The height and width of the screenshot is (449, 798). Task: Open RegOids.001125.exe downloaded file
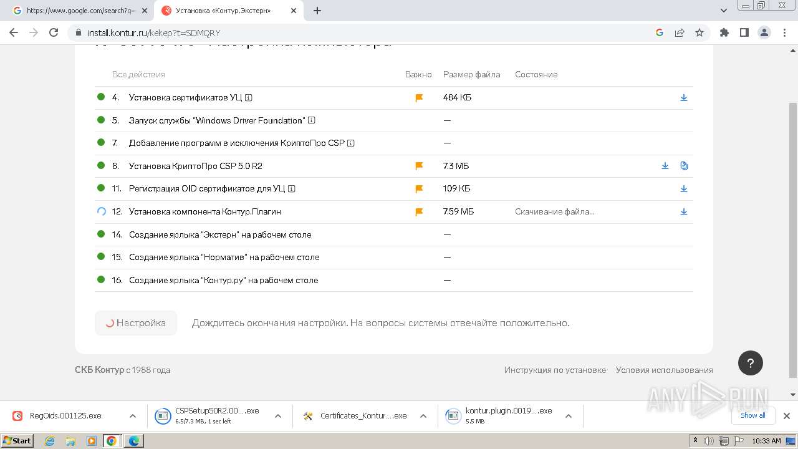pyautogui.click(x=65, y=416)
